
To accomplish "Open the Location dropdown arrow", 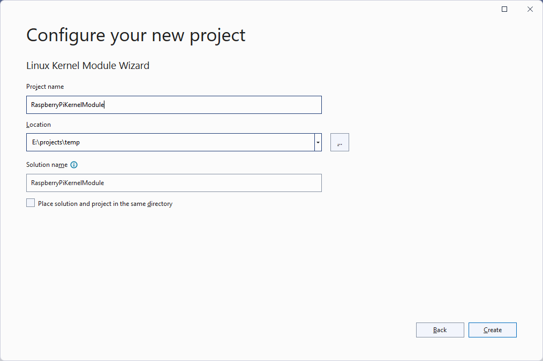I will pyautogui.click(x=318, y=142).
